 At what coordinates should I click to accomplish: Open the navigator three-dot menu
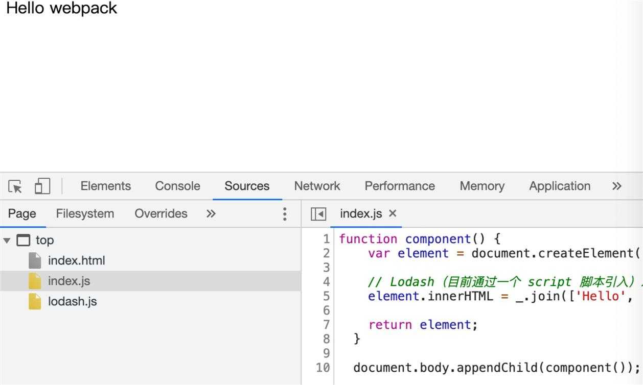285,214
